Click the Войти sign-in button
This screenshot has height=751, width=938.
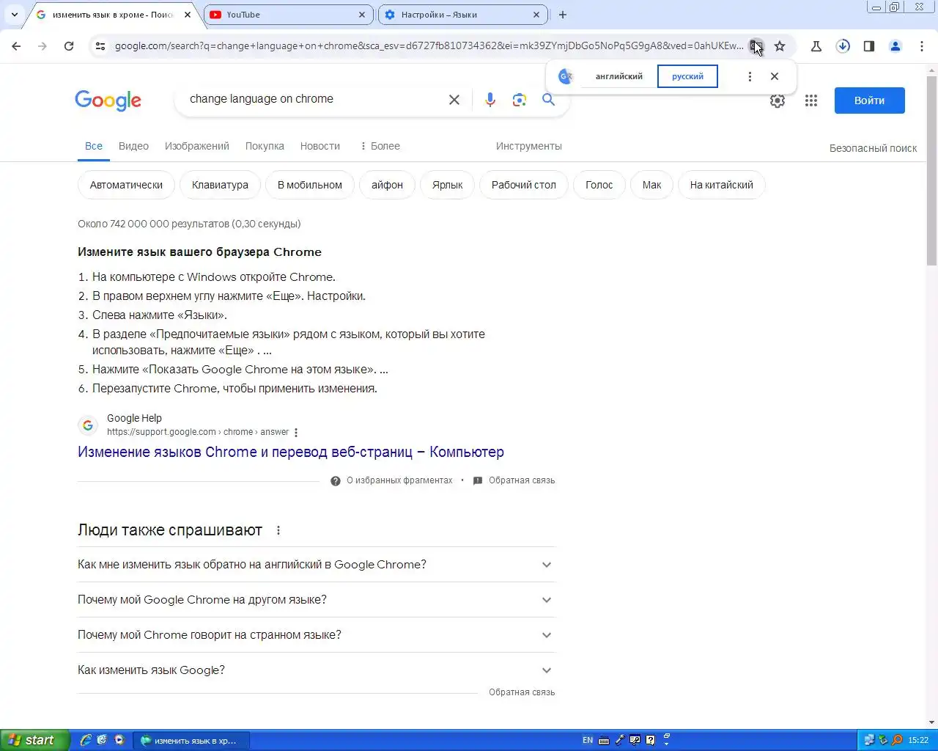(x=869, y=100)
